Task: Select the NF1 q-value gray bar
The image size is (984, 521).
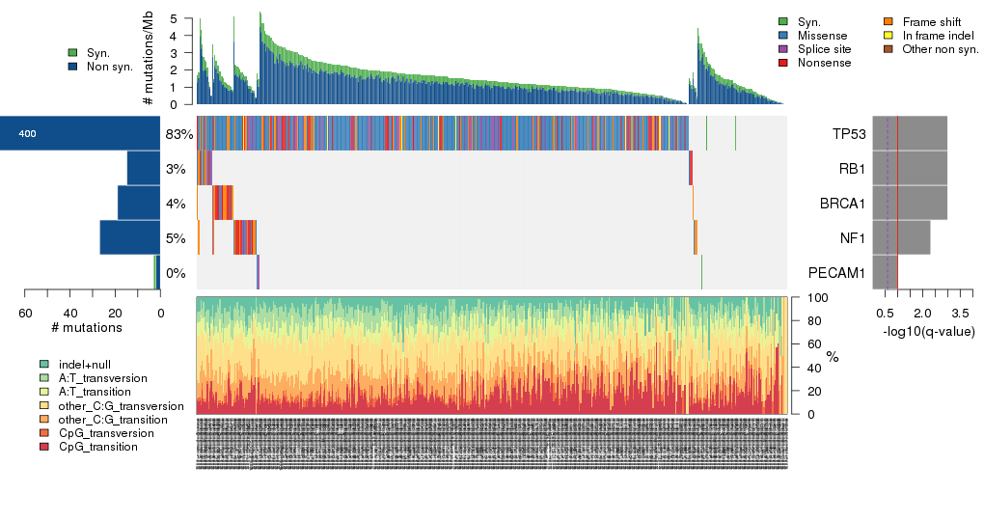Action: coord(901,238)
